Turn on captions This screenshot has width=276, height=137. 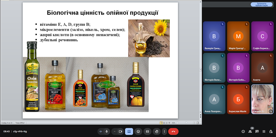tap(147, 131)
